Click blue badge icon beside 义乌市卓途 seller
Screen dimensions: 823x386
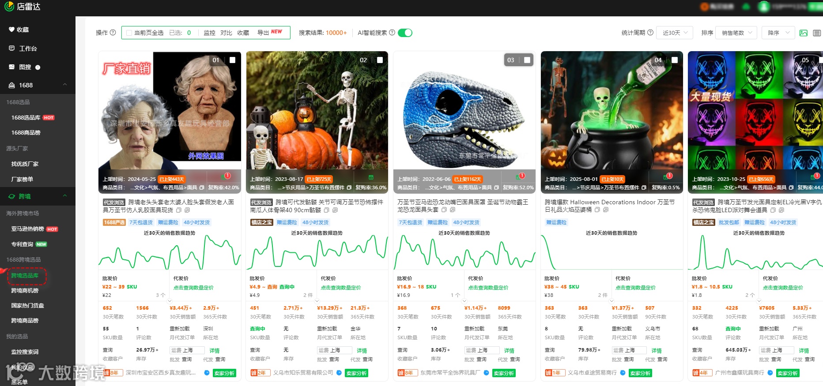coord(623,373)
